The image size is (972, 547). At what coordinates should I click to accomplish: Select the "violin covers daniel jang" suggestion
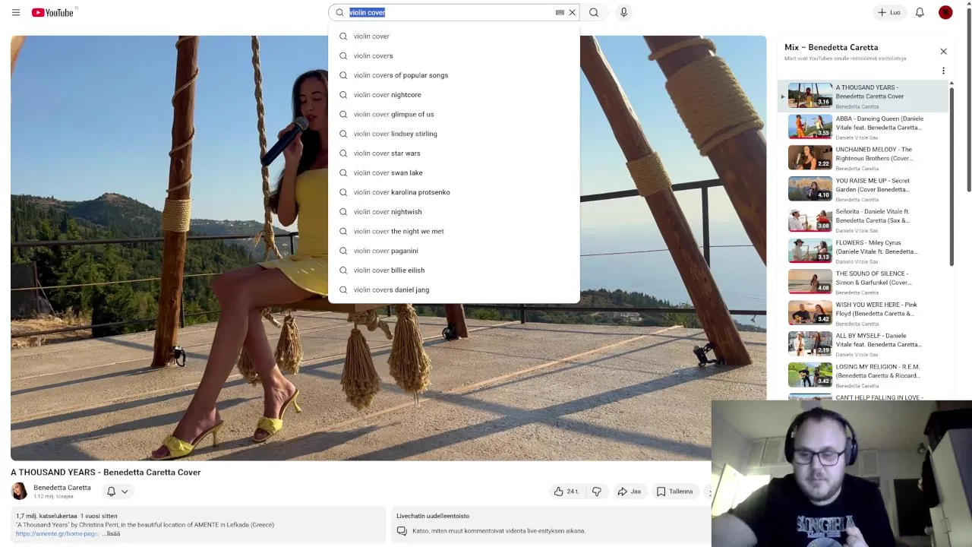tap(454, 289)
